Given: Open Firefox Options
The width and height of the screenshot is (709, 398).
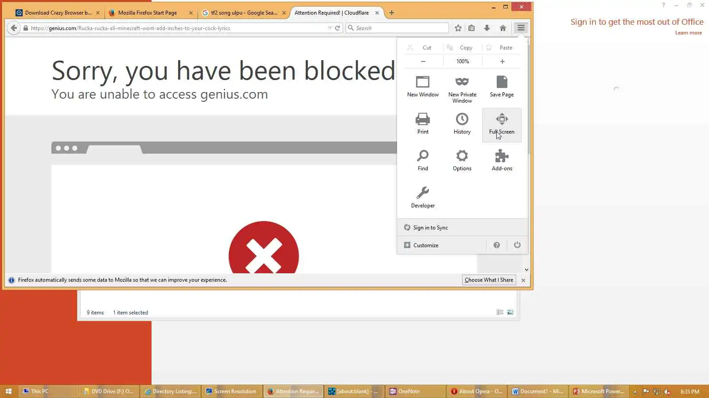Looking at the screenshot, I should click(462, 161).
